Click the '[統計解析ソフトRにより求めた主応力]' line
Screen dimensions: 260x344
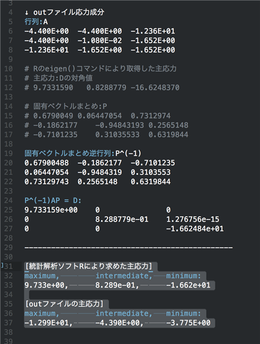click(x=89, y=266)
